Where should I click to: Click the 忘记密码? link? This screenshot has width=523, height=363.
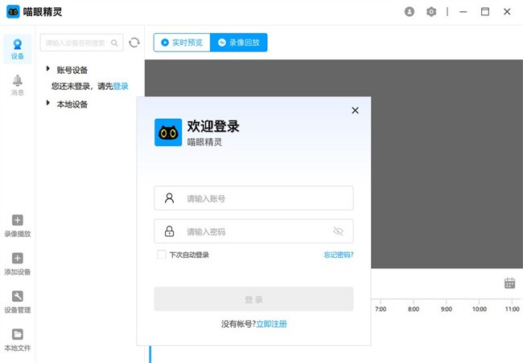(x=338, y=255)
